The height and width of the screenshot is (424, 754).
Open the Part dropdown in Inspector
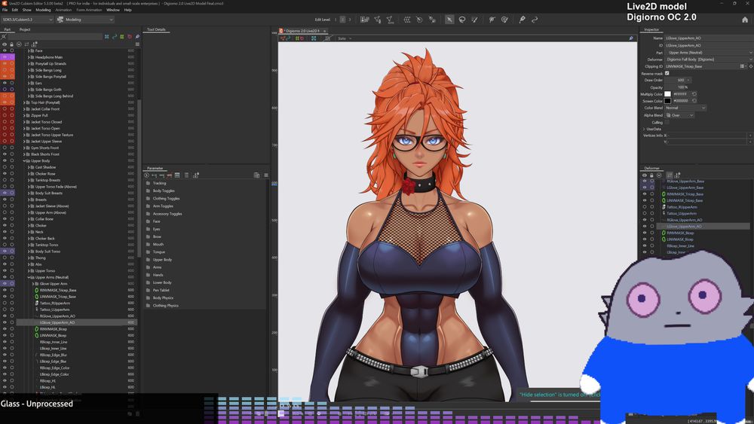[x=709, y=52]
